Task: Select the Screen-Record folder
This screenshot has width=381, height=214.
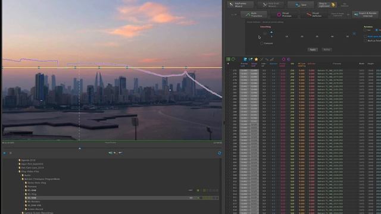Action: (x=35, y=209)
